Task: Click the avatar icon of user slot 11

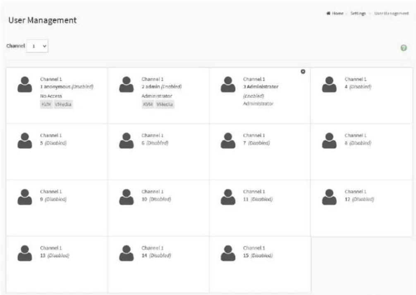Action: click(228, 197)
